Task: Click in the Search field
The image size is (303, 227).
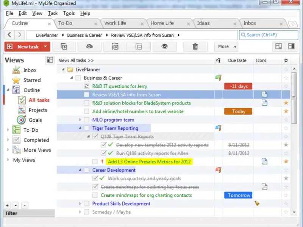Action: pos(269,35)
